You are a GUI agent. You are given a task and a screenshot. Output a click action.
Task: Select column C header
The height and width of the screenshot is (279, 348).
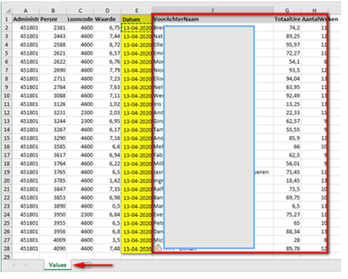point(81,10)
